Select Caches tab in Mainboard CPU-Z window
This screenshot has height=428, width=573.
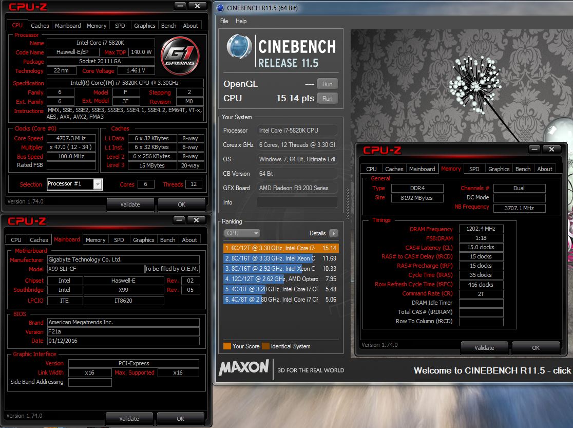(39, 240)
